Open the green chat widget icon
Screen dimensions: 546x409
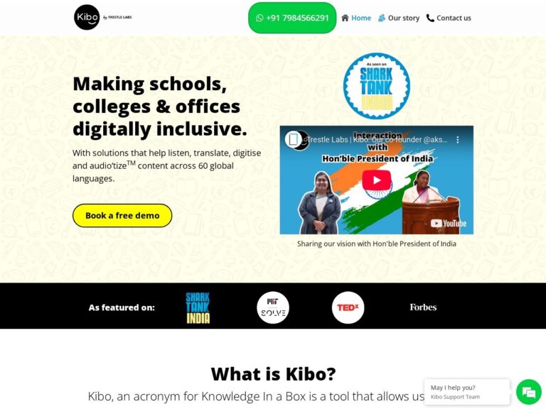(x=529, y=392)
